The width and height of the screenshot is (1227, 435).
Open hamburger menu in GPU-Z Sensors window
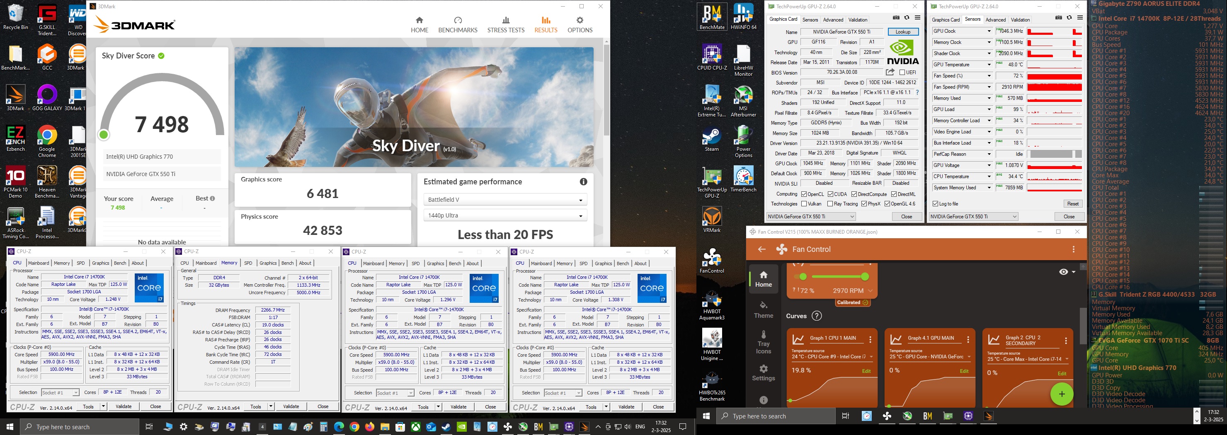point(1080,18)
